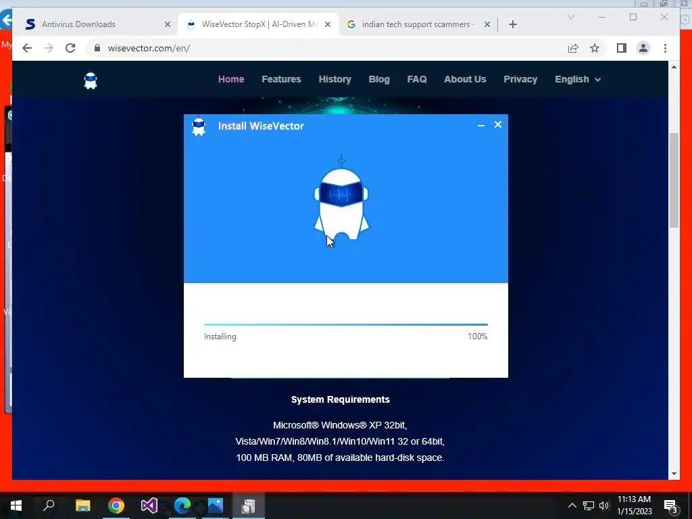
Task: Switch to WiseVector StopX tab
Action: pos(258,24)
